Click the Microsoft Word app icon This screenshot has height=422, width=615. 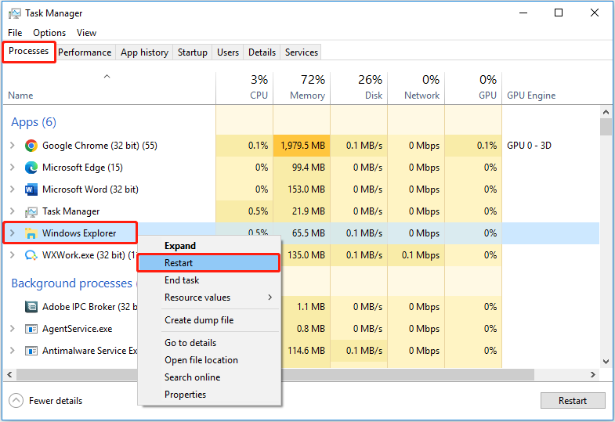pyautogui.click(x=31, y=189)
